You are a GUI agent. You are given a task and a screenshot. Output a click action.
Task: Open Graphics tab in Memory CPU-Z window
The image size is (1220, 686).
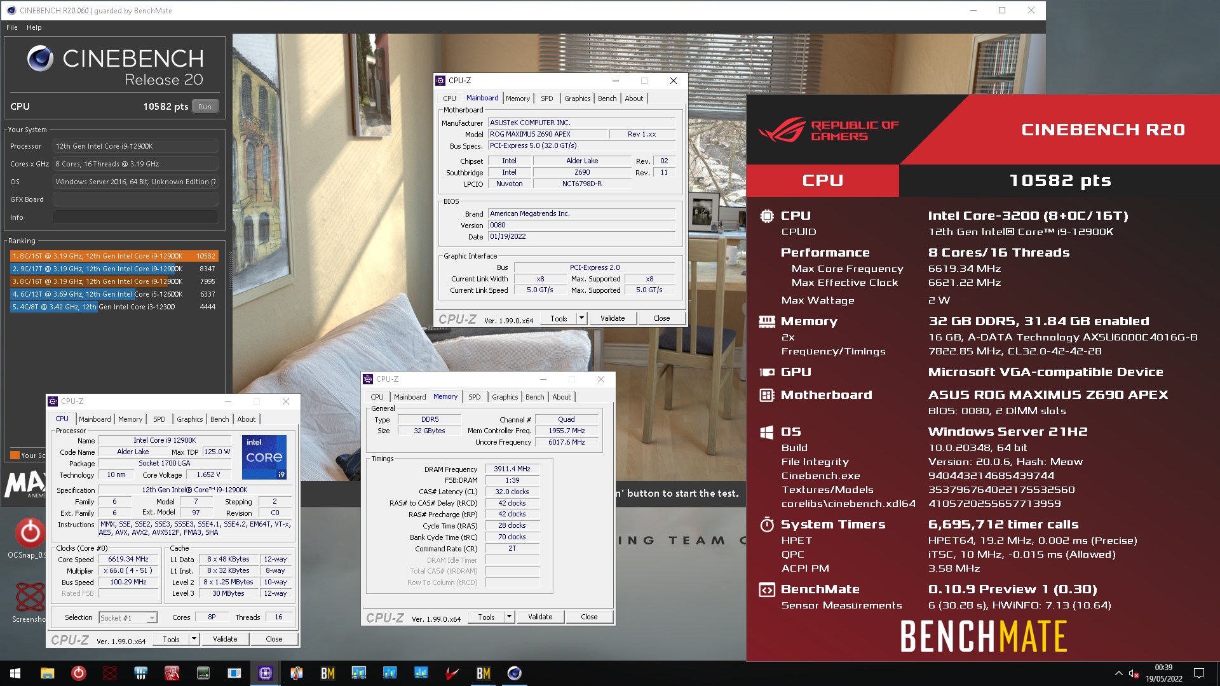505,397
